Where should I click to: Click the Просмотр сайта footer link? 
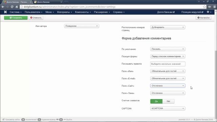click(x=11, y=120)
